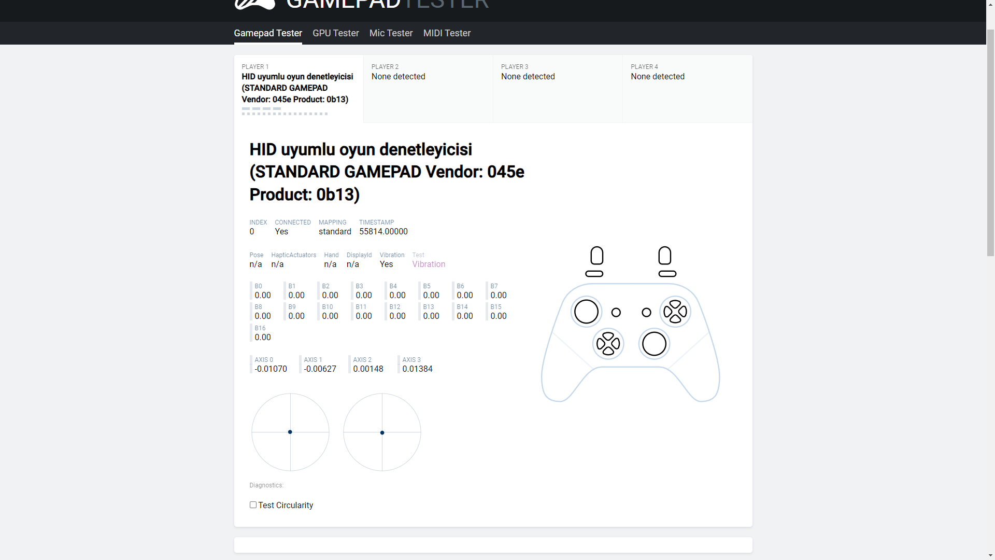Click the left bumper on the controller diagram
This screenshot has height=560, width=995.
coord(594,274)
